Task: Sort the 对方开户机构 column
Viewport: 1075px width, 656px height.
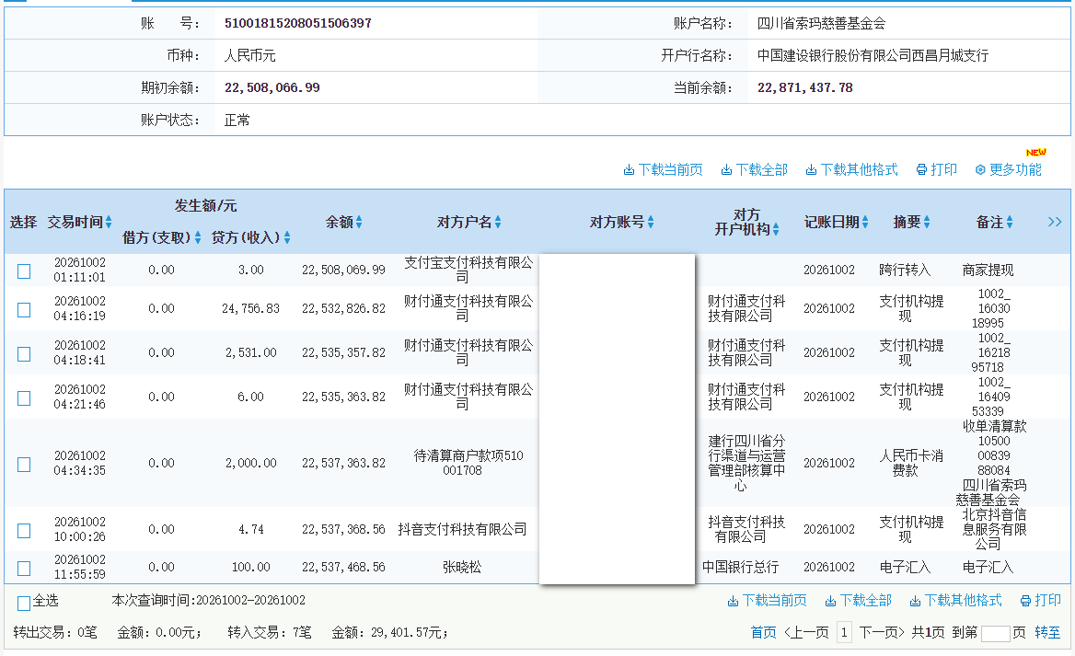Action: click(x=775, y=230)
